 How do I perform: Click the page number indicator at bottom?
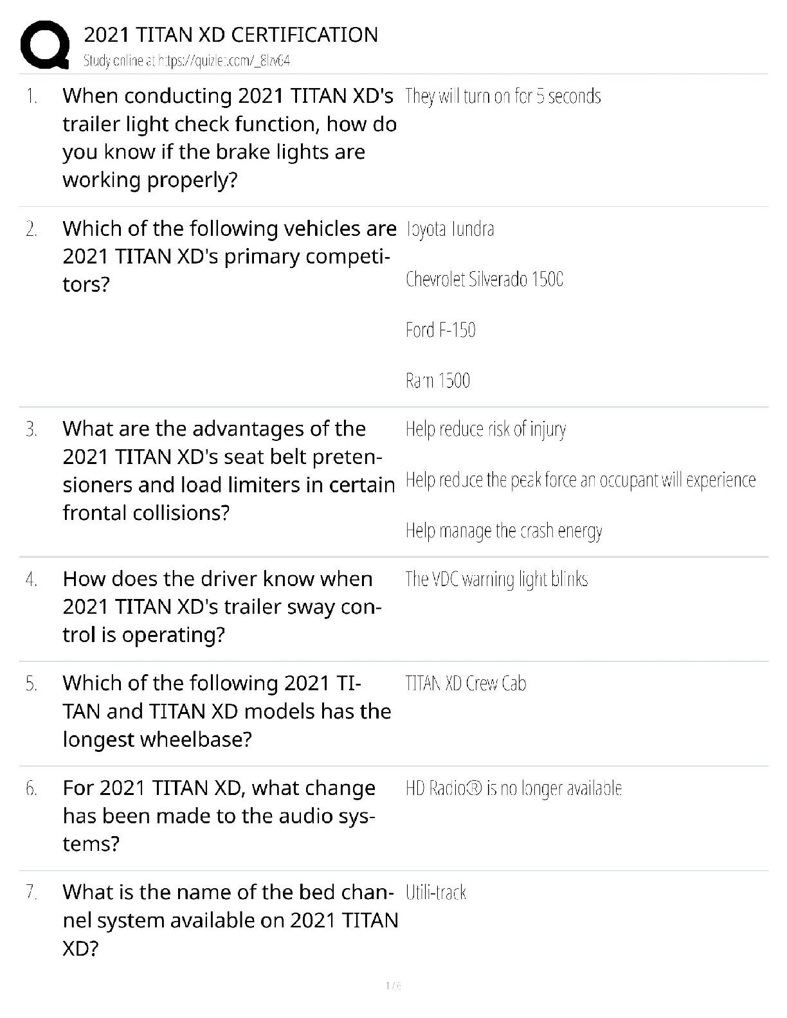coord(393,985)
